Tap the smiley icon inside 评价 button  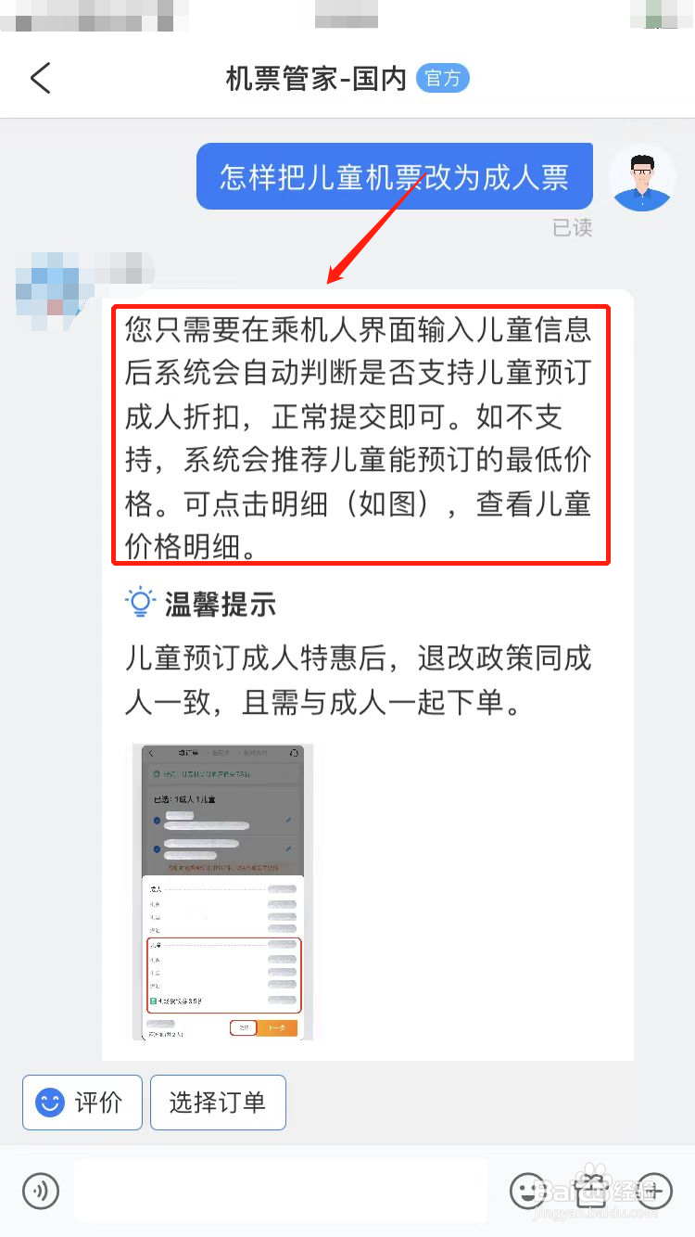(x=49, y=1103)
